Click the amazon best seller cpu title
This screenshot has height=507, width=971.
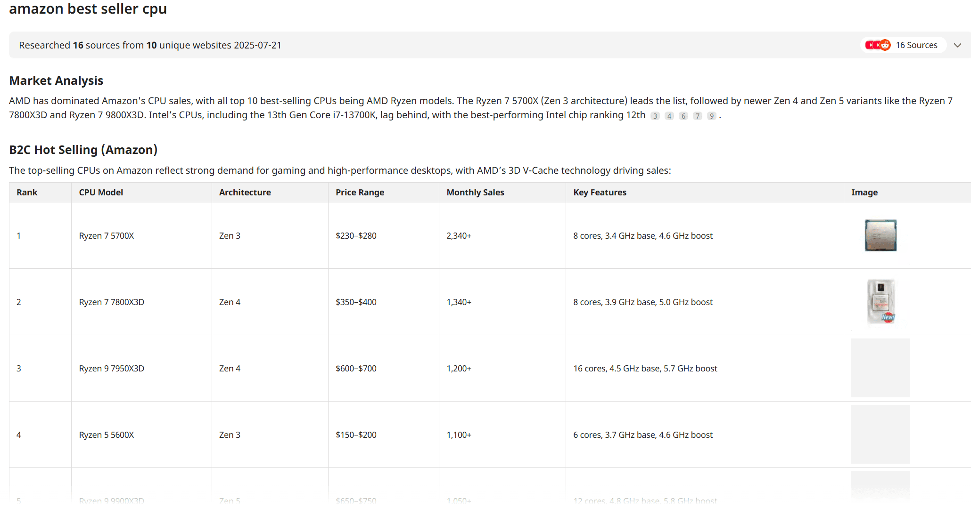click(x=88, y=8)
